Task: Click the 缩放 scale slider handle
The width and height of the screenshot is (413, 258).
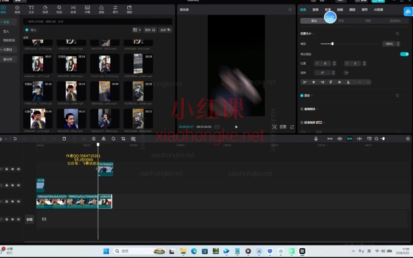Action: click(332, 43)
